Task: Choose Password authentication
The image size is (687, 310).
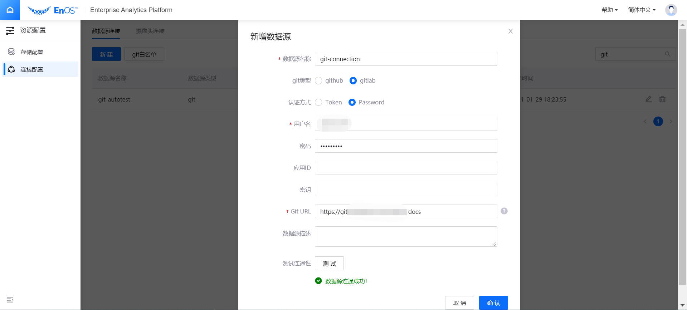Action: 352,103
